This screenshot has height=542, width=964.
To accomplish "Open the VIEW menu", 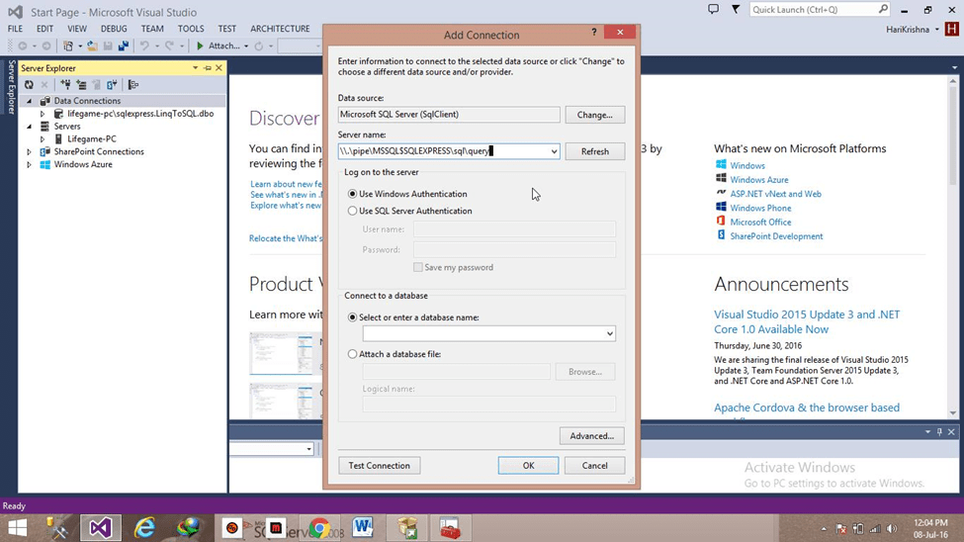I will coord(77,29).
